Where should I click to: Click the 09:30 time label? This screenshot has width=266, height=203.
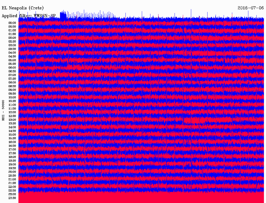click(x=12, y=94)
